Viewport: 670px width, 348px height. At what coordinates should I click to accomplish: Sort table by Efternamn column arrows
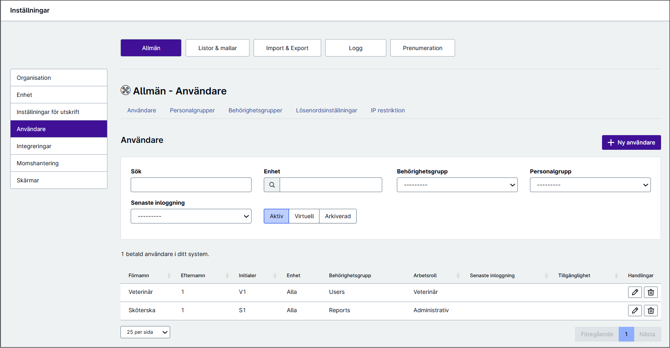point(227,276)
